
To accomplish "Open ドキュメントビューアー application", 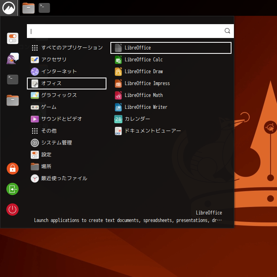I will [x=171, y=131].
